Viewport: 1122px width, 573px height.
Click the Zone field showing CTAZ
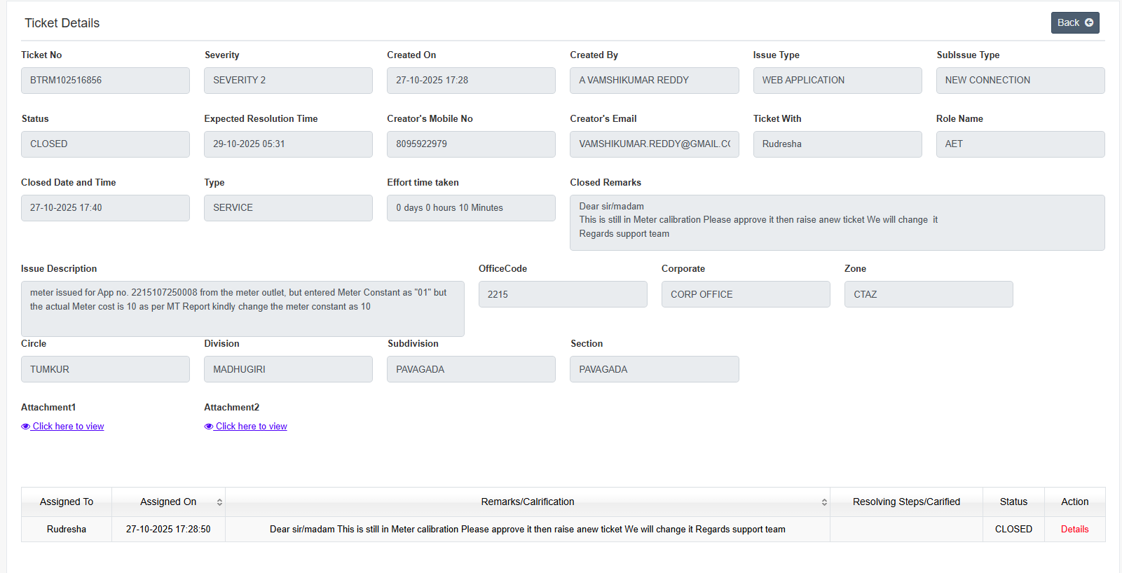(928, 294)
